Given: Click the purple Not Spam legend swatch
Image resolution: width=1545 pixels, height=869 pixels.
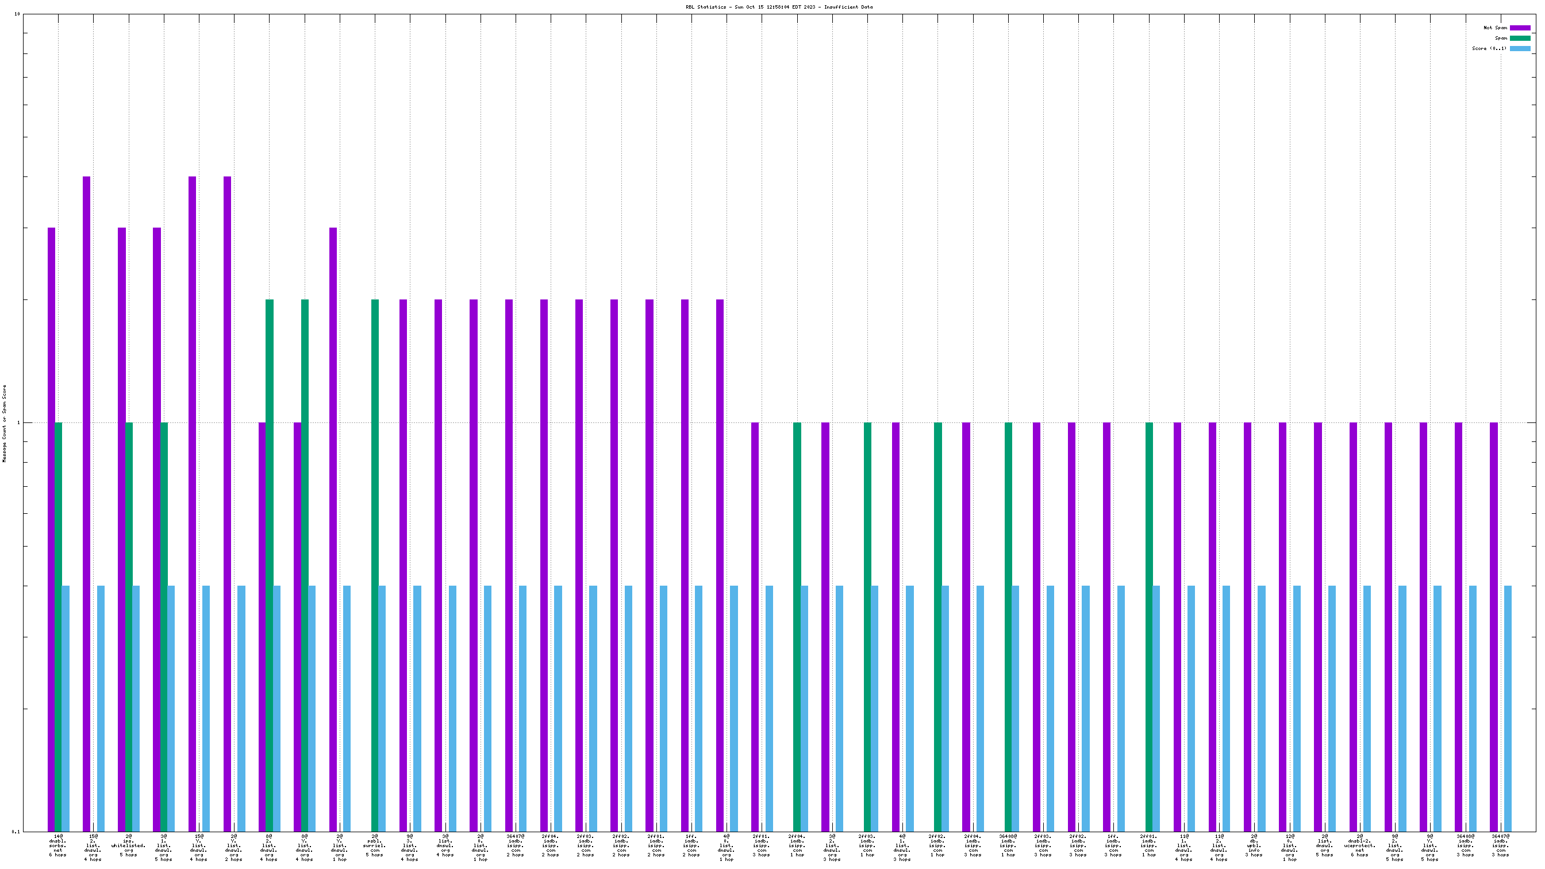Looking at the screenshot, I should pyautogui.click(x=1520, y=28).
